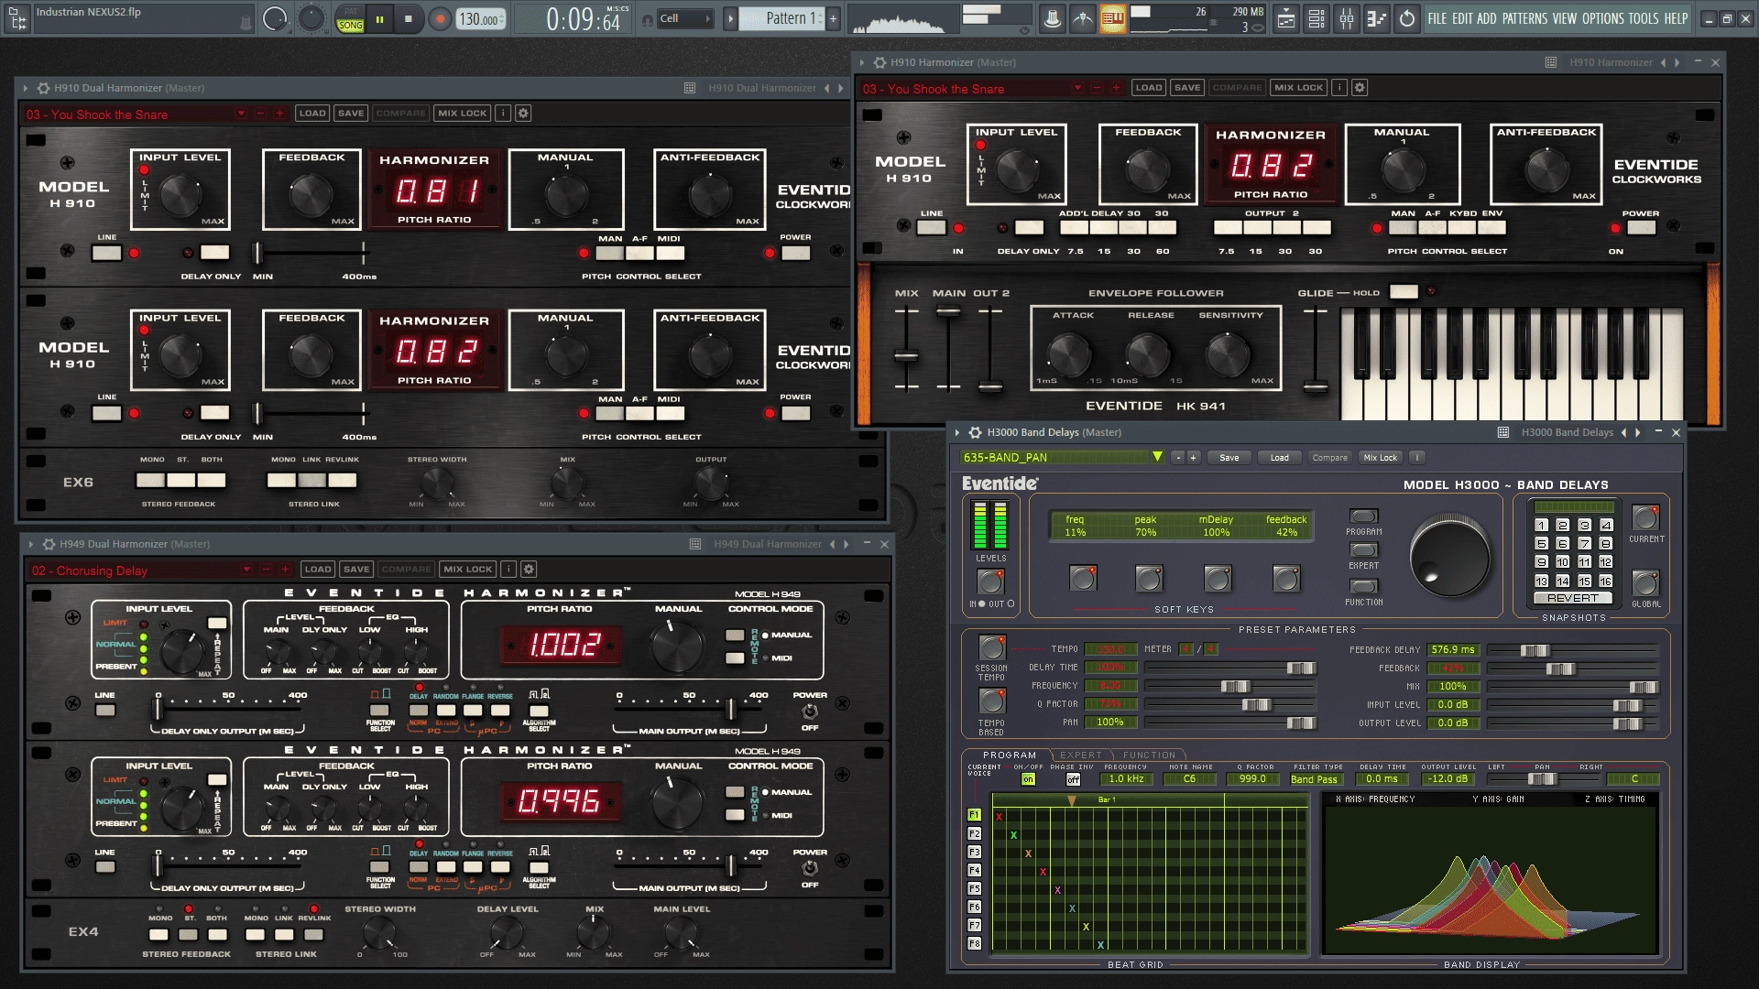Open the Channel rack icon in the toolbar
Screen dimensions: 1759x989
tap(1317, 18)
